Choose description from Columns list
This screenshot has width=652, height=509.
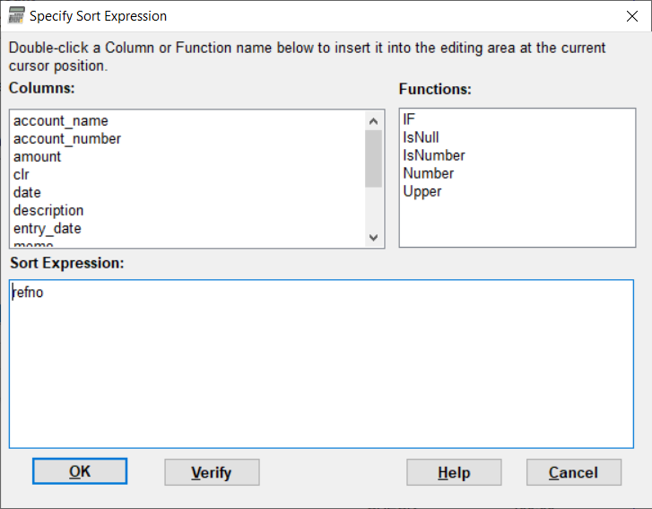[x=48, y=210]
